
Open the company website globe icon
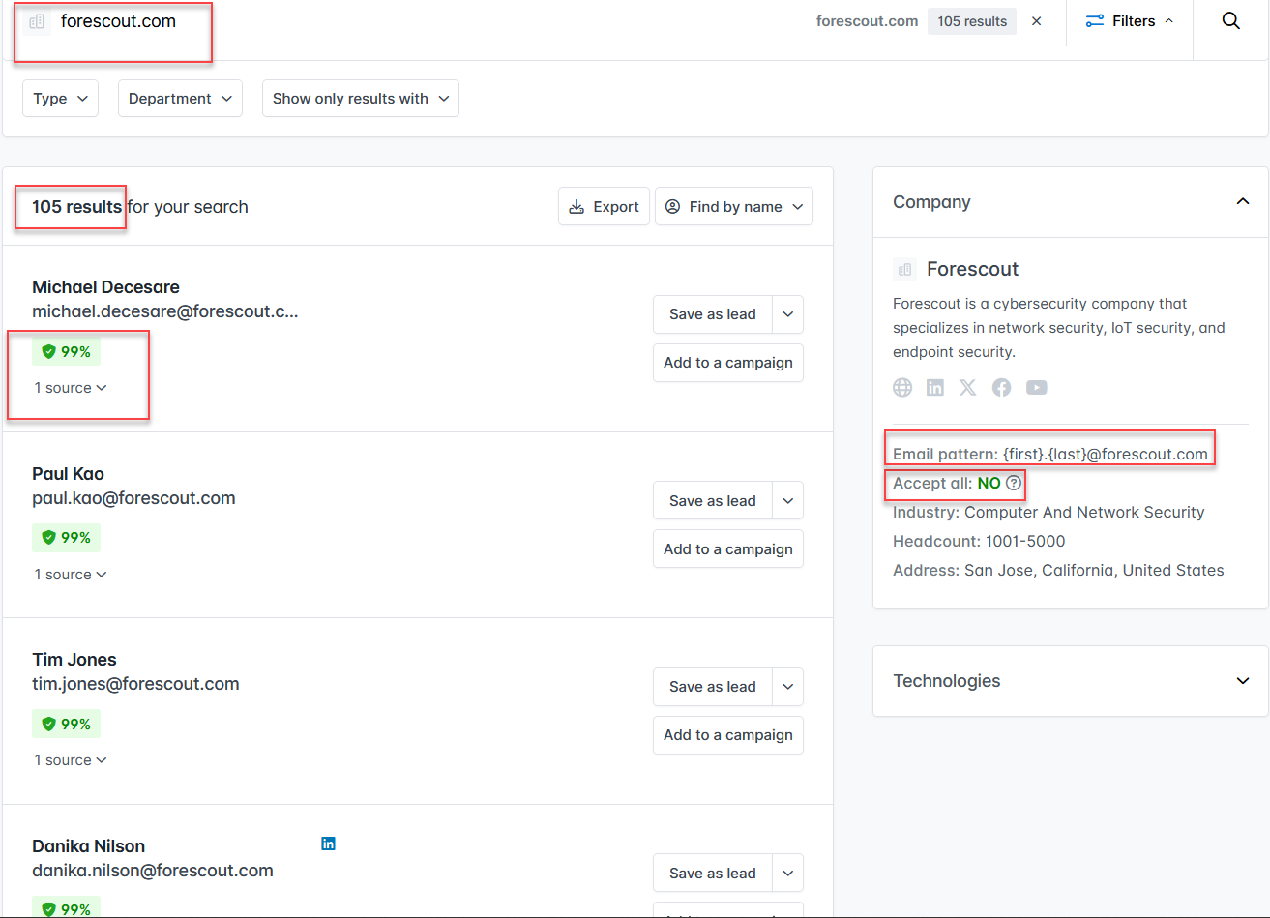(902, 388)
